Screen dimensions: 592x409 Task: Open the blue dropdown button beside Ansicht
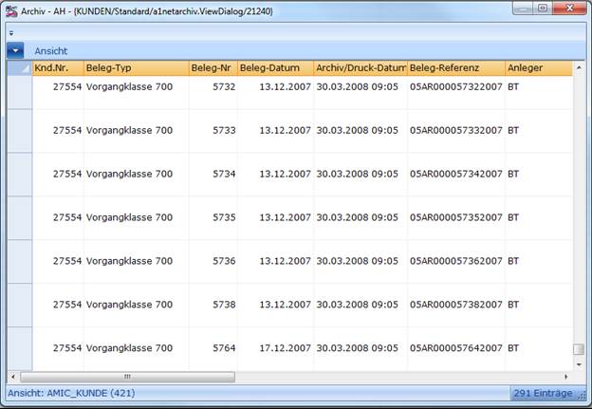pyautogui.click(x=15, y=50)
